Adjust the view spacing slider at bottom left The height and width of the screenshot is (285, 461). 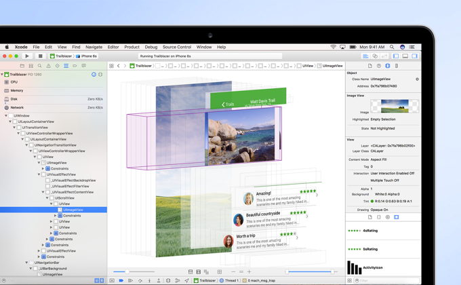pos(127,271)
